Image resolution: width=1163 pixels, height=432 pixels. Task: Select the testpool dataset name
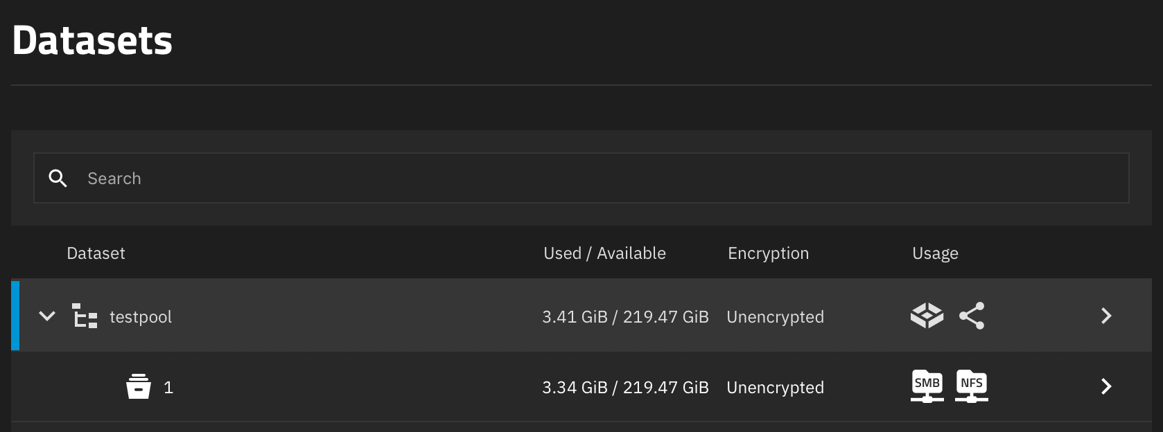141,317
